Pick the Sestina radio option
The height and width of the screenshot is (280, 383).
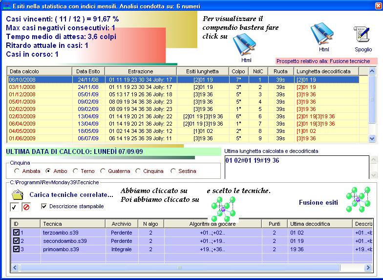[x=173, y=171]
